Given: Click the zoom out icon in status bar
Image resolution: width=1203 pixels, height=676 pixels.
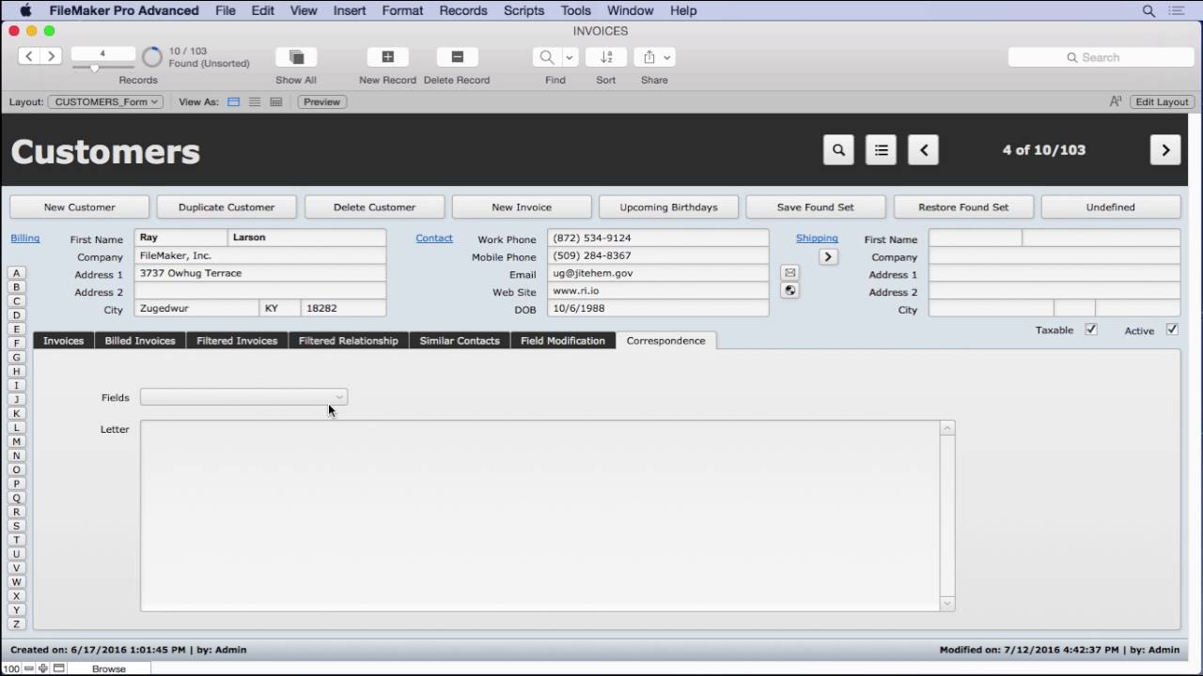Looking at the screenshot, I should [x=29, y=668].
